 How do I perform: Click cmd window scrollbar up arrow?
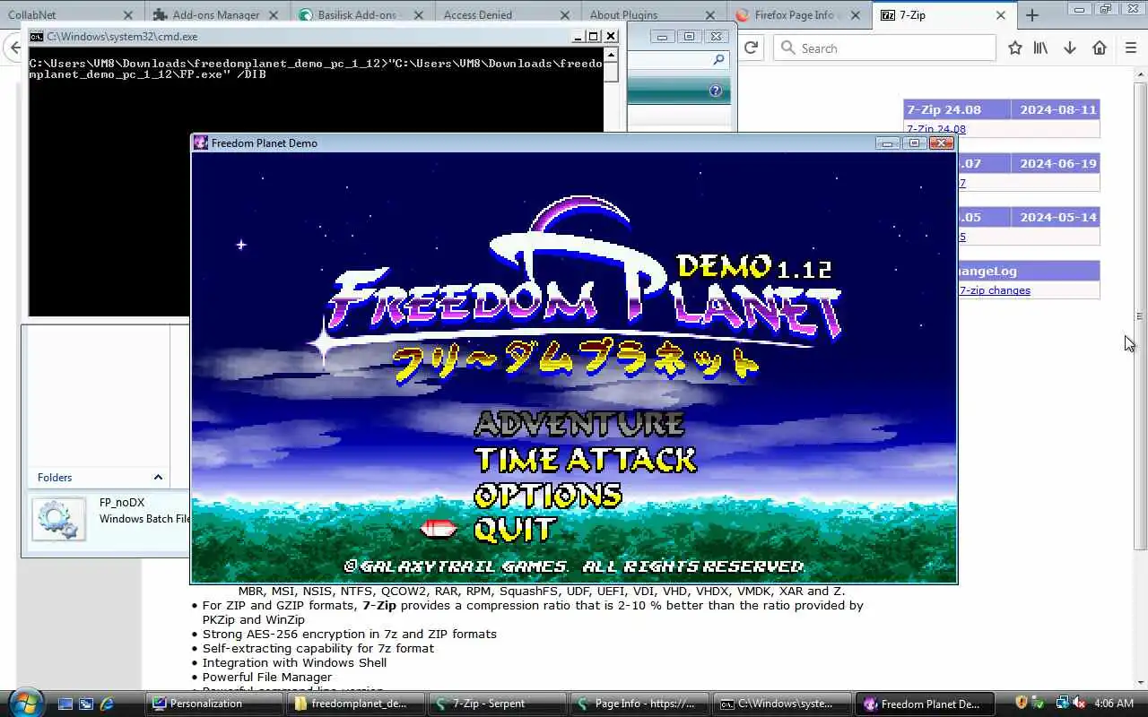[611, 55]
